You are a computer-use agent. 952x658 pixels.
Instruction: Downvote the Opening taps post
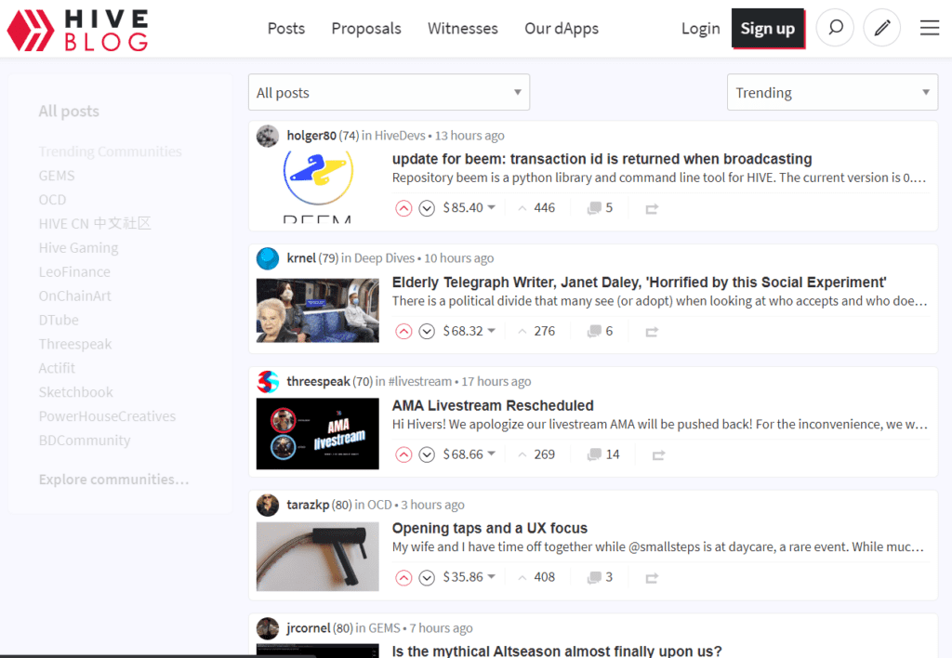(427, 578)
